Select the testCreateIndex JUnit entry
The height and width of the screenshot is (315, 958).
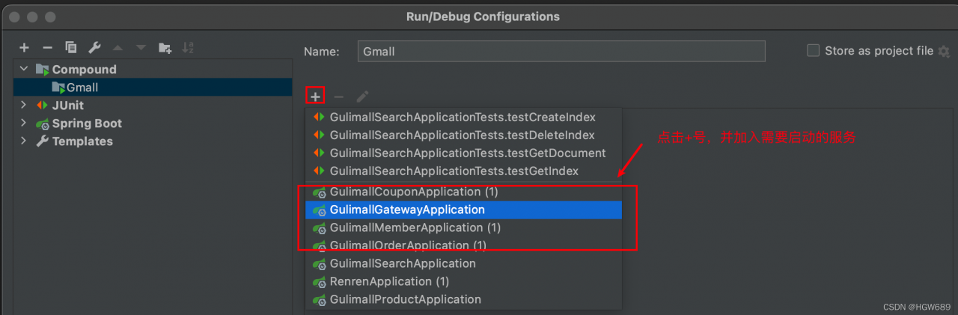tap(463, 117)
